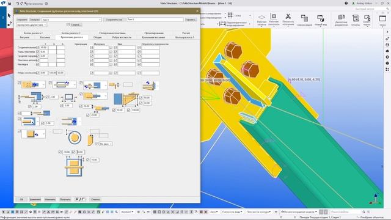Click the save-as name field showing Тип 3

click(155, 20)
